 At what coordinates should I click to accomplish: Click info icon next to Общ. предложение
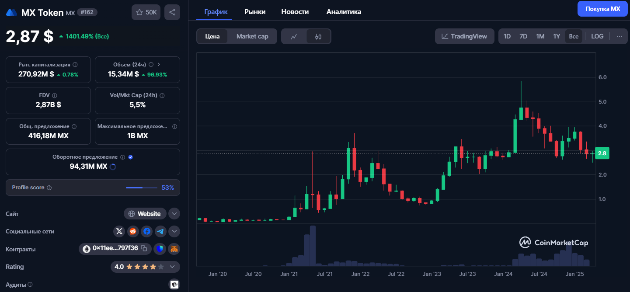coord(74,126)
